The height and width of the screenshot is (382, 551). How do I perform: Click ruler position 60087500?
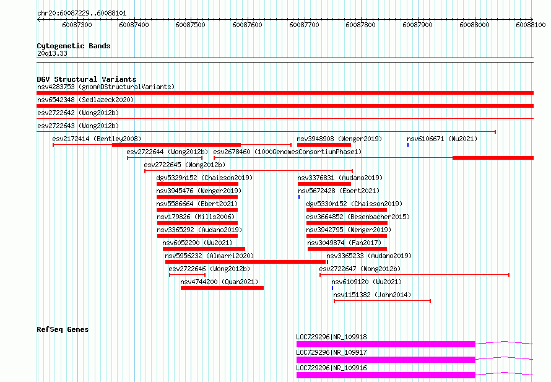190,25
